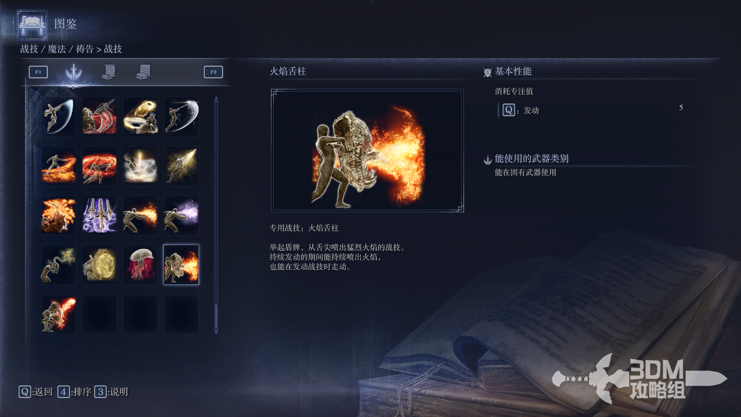Screen dimensions: 741x417
Task: Click the scrollbar down arrow in skill list
Action: point(216,331)
